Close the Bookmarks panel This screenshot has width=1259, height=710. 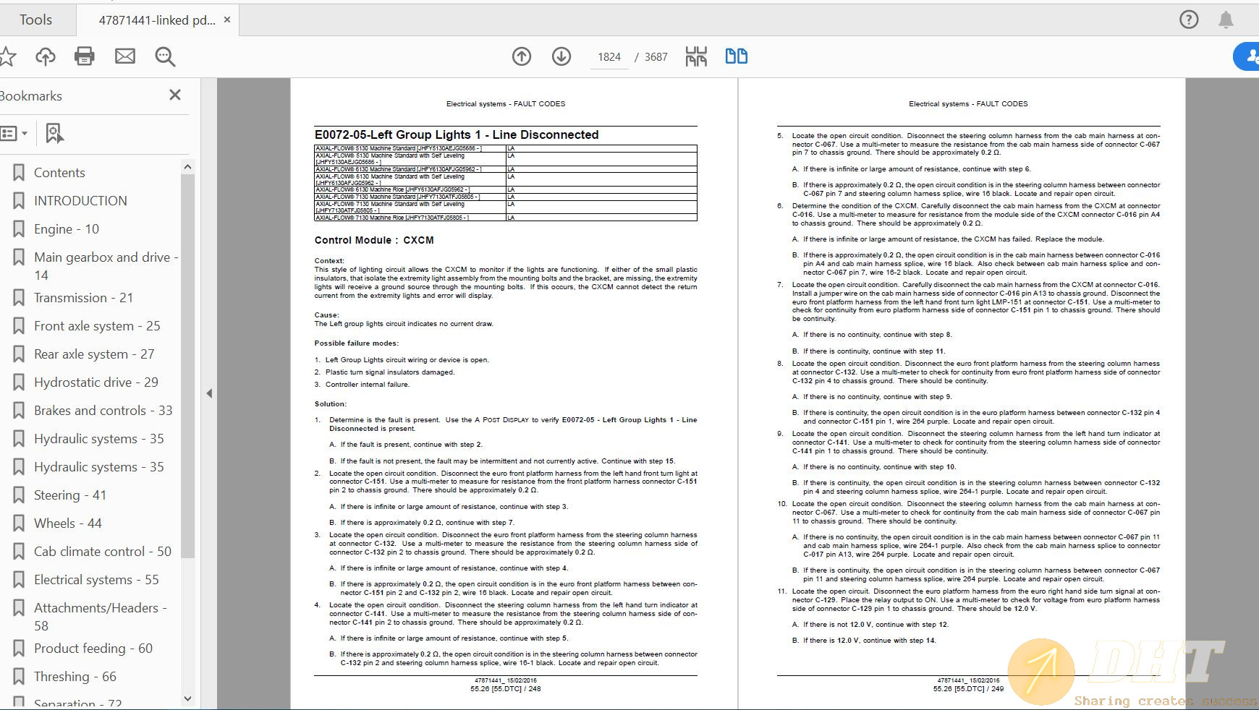pyautogui.click(x=174, y=95)
